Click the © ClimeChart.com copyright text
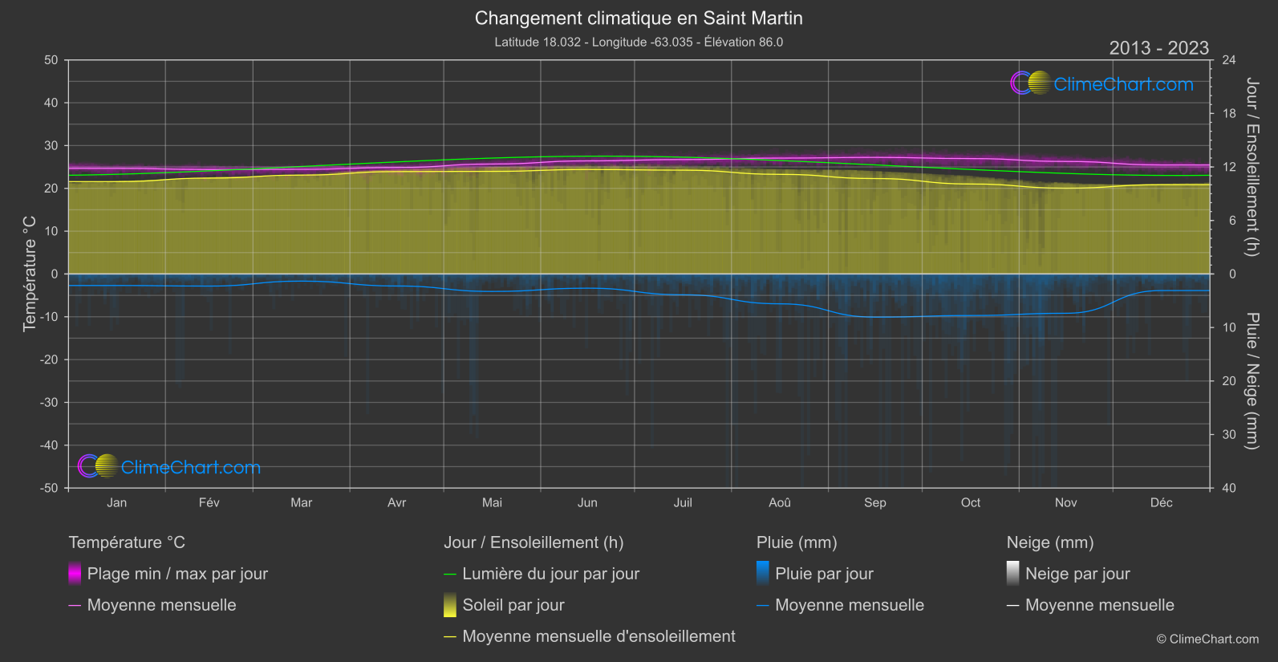1278x662 pixels. tap(1207, 639)
